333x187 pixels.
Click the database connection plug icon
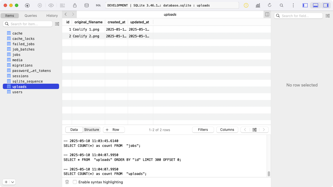[x=27, y=5]
